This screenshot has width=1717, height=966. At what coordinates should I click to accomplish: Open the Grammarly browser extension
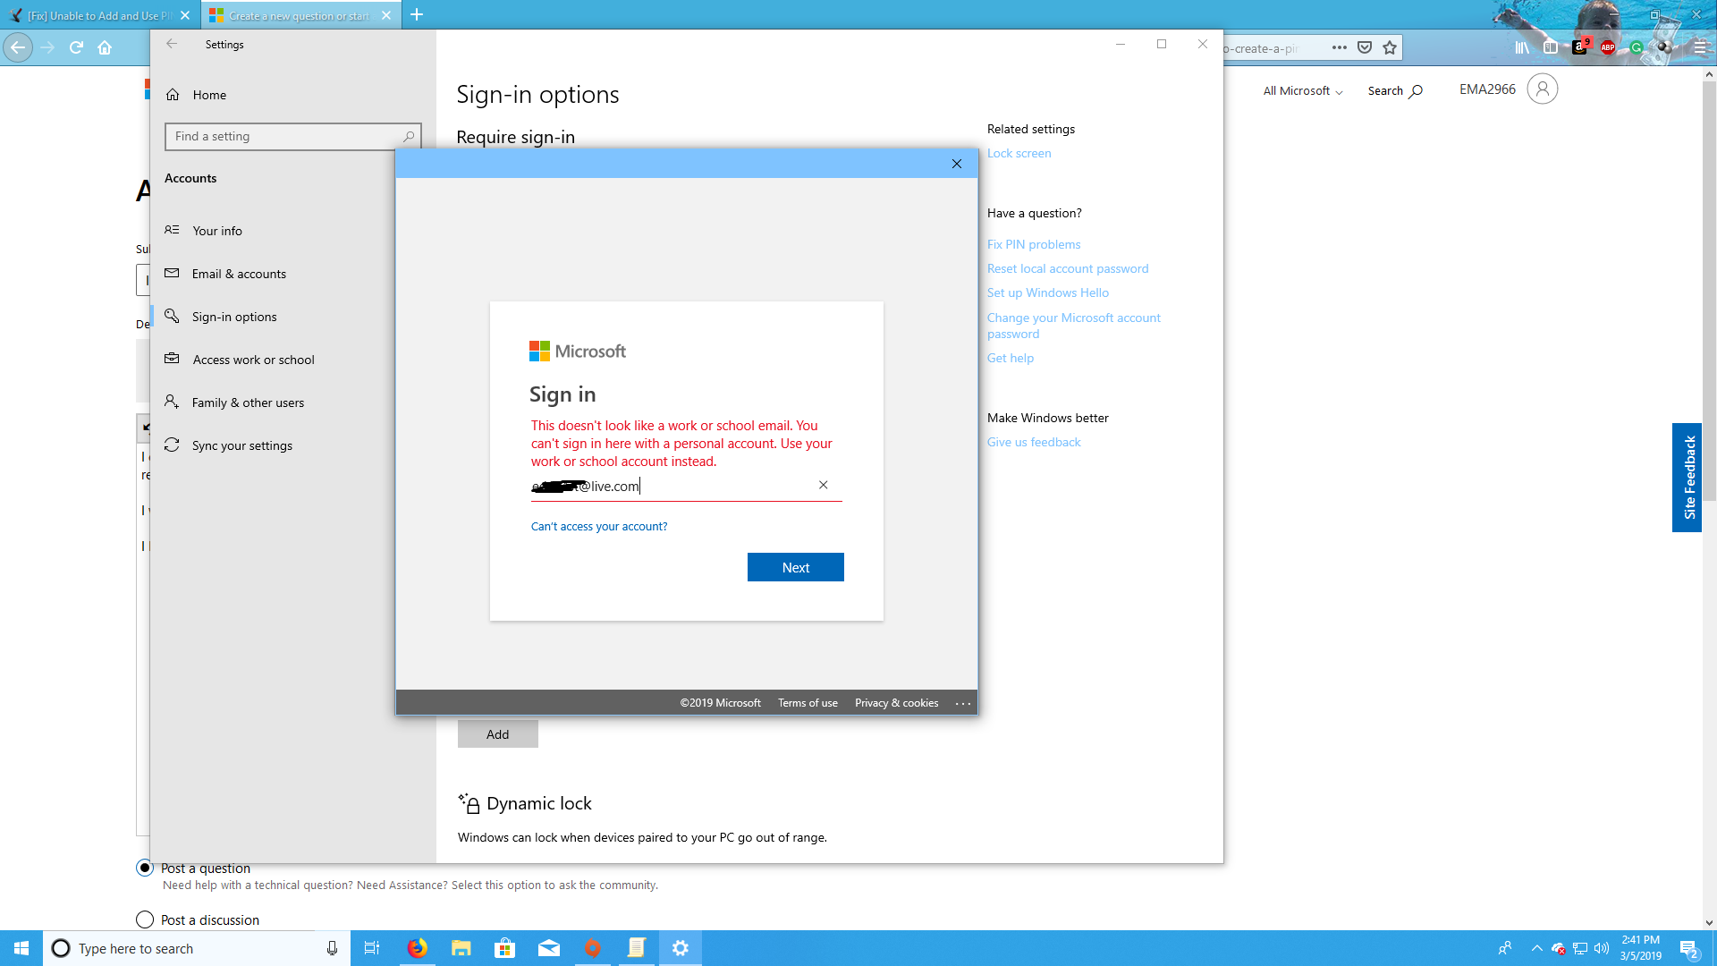click(x=1637, y=48)
